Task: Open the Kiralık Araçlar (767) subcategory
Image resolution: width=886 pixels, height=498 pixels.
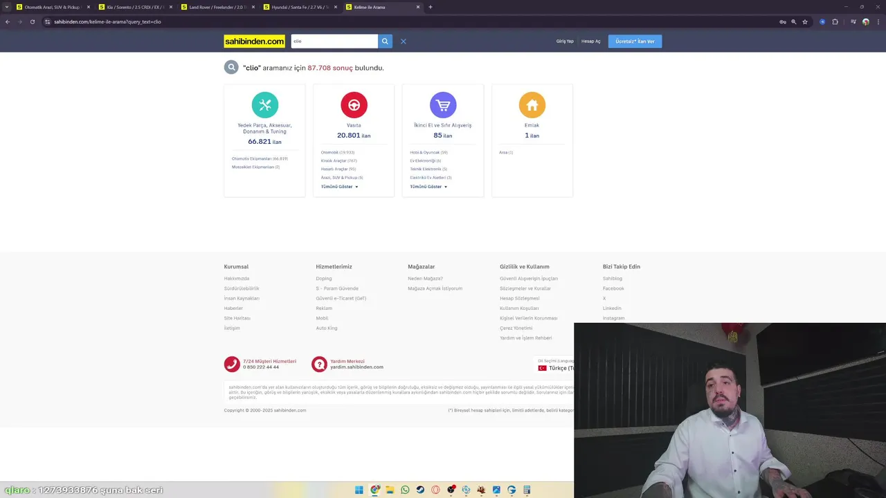Action: point(339,160)
